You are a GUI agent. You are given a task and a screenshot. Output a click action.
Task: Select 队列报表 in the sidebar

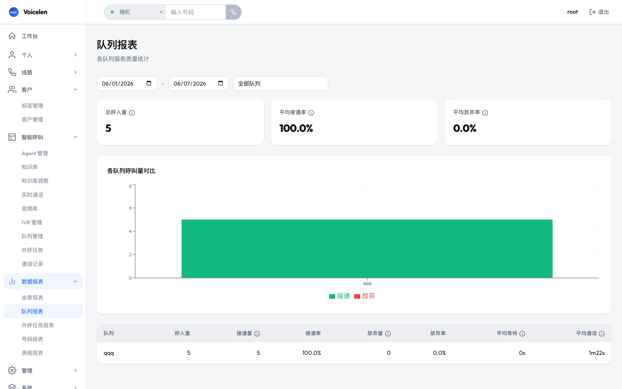coord(43,311)
